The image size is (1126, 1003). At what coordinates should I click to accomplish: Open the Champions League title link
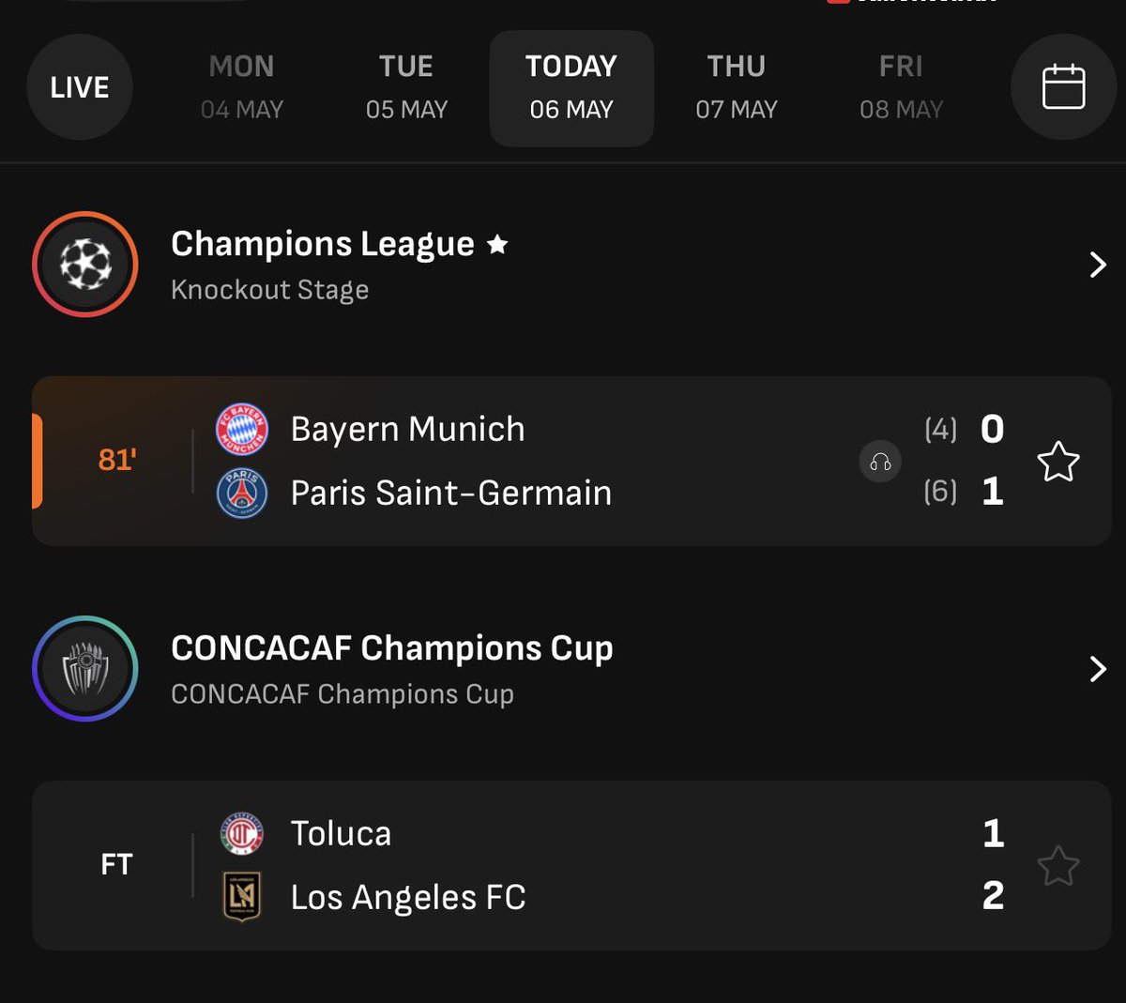point(322,244)
